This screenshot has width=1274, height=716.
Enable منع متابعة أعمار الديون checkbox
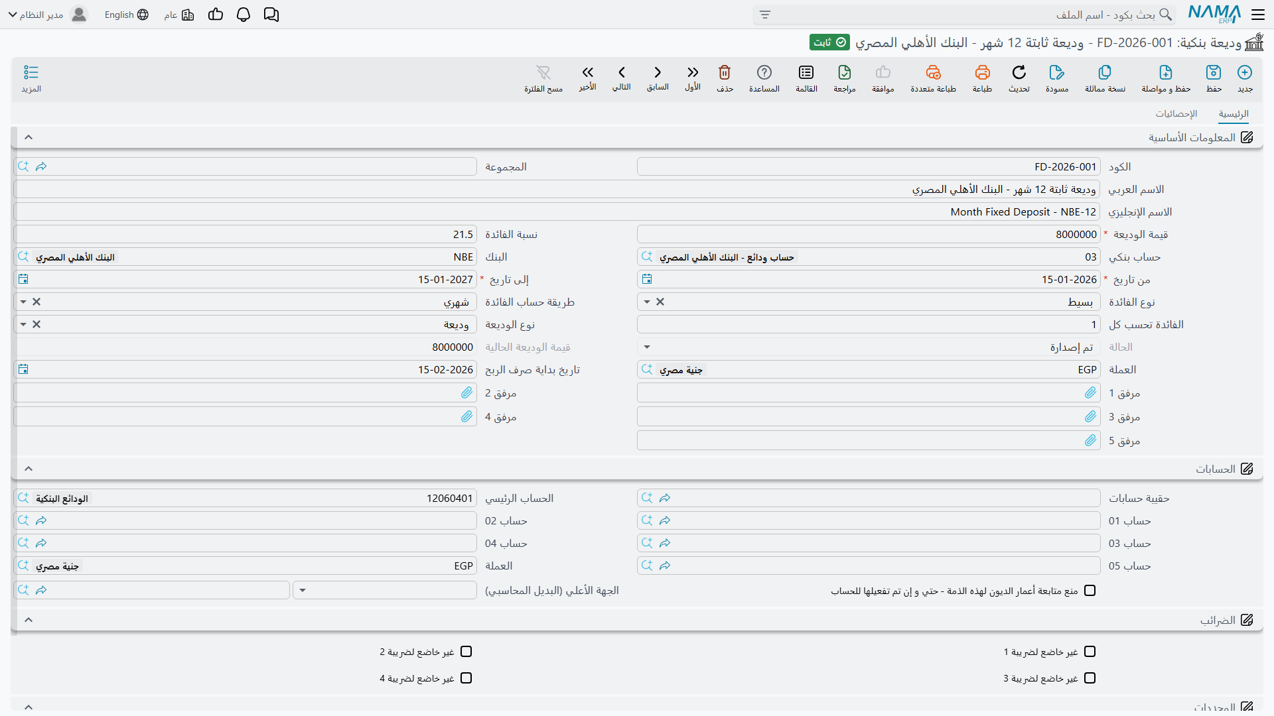coord(1090,591)
